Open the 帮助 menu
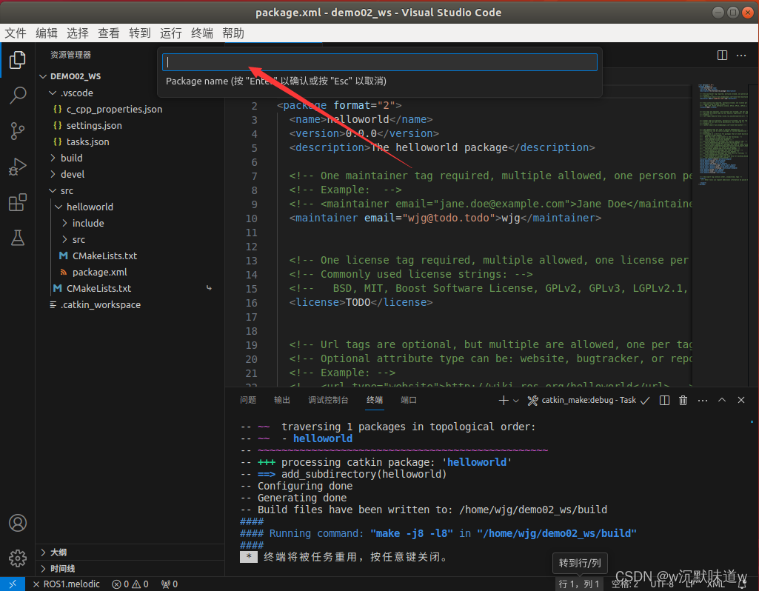This screenshot has width=759, height=591. click(233, 33)
